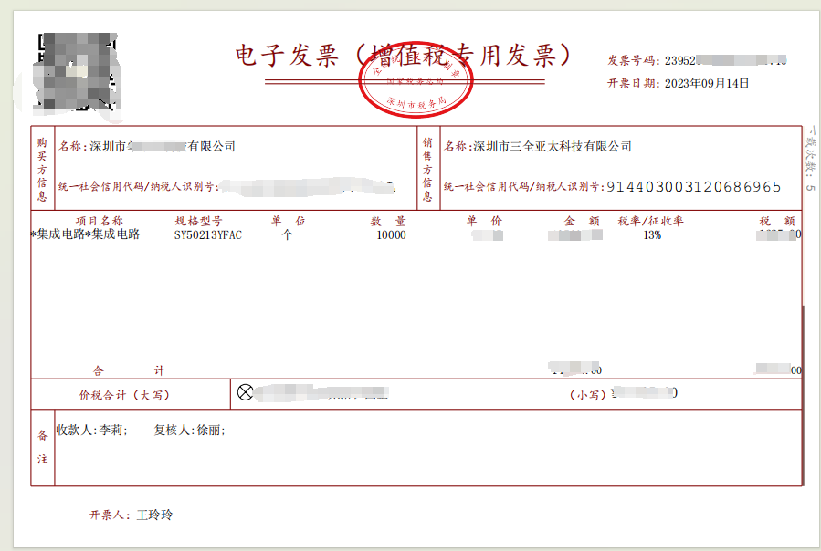Click the 备注 remarks label
Screen dimensions: 821x551
click(42, 447)
